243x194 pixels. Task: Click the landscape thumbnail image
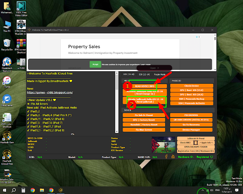(x=163, y=145)
